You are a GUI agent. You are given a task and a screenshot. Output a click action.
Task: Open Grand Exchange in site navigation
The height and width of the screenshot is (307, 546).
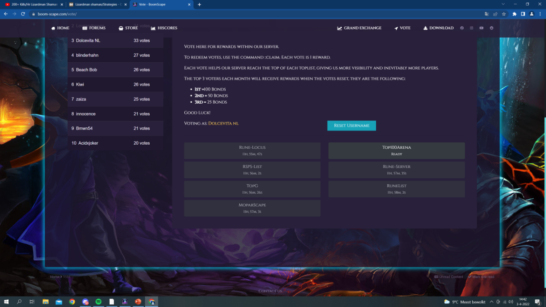[359, 28]
